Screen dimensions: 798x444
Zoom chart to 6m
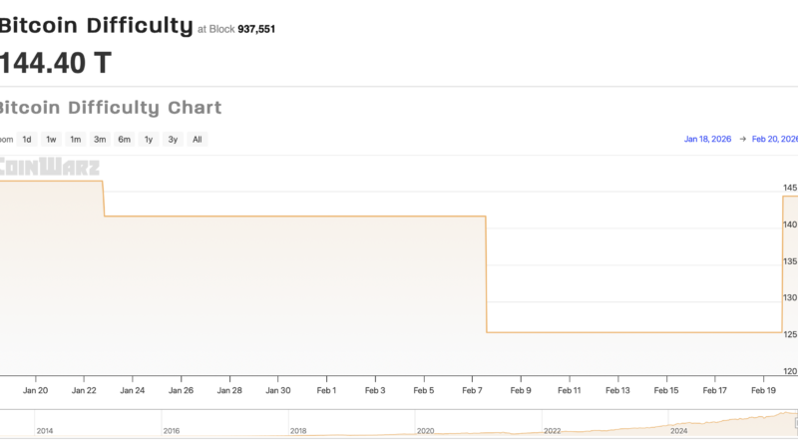click(124, 140)
